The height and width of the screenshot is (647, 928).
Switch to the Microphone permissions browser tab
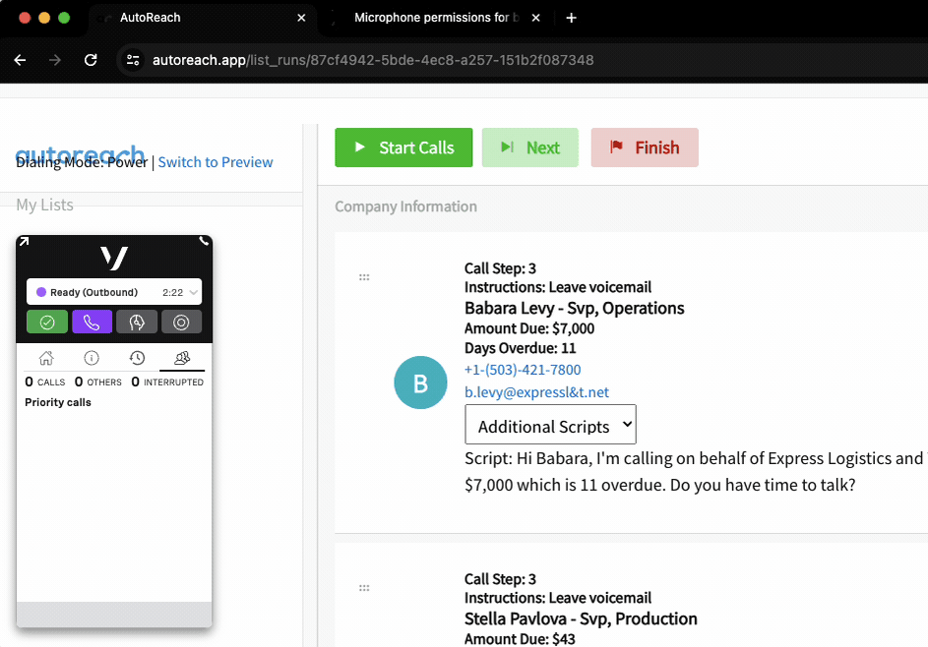tap(437, 18)
